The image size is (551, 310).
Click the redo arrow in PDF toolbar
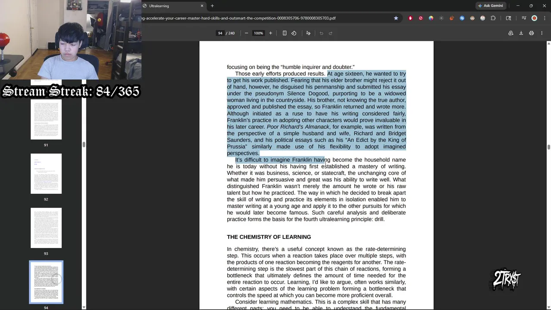point(331,33)
